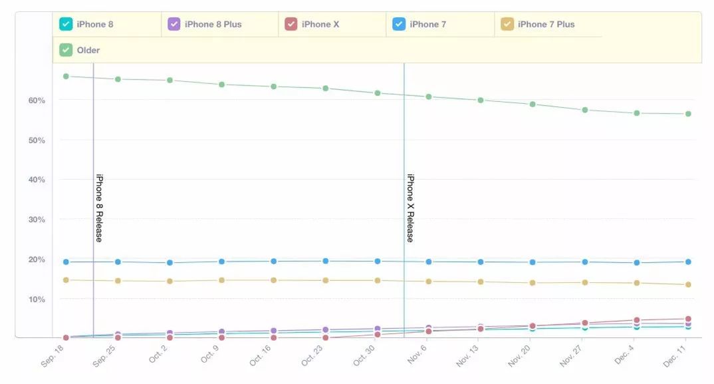The height and width of the screenshot is (384, 714).
Task: Click the Older data point at Sep. 18
Action: tap(66, 77)
